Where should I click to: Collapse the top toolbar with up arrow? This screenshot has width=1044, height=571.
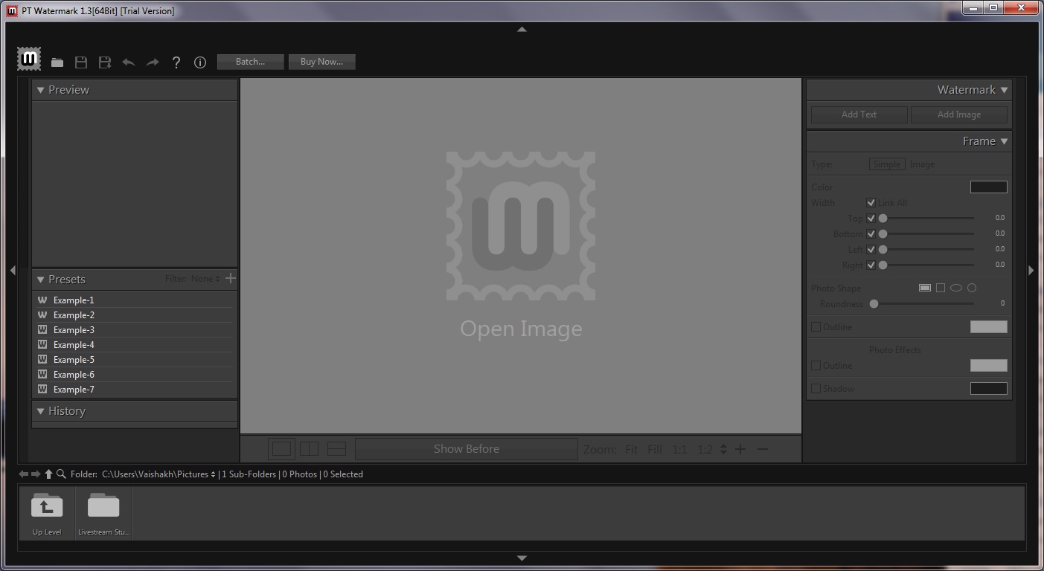pyautogui.click(x=522, y=30)
